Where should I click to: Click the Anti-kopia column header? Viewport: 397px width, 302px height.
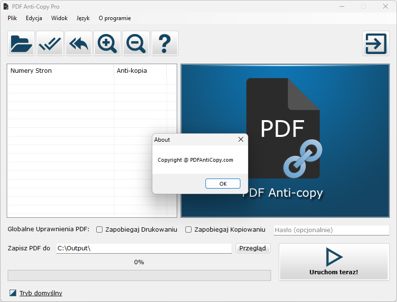[x=140, y=71]
